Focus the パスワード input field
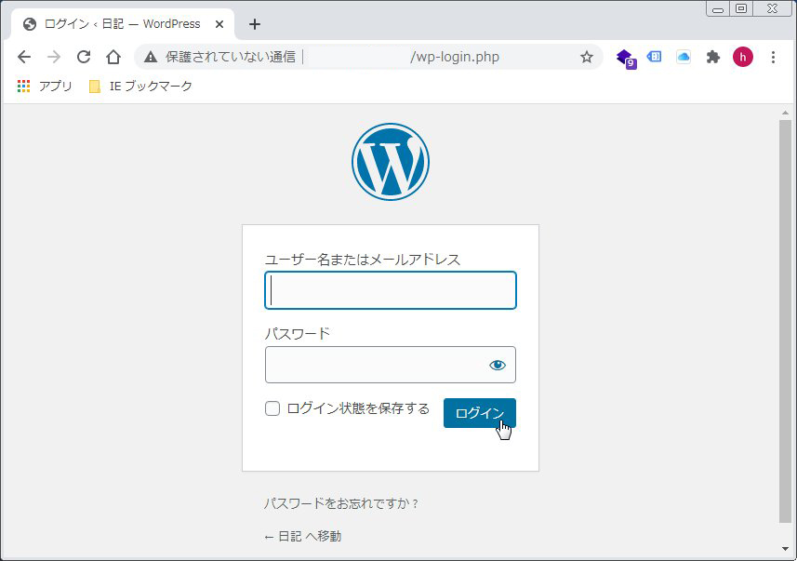This screenshot has width=797, height=561. click(391, 365)
